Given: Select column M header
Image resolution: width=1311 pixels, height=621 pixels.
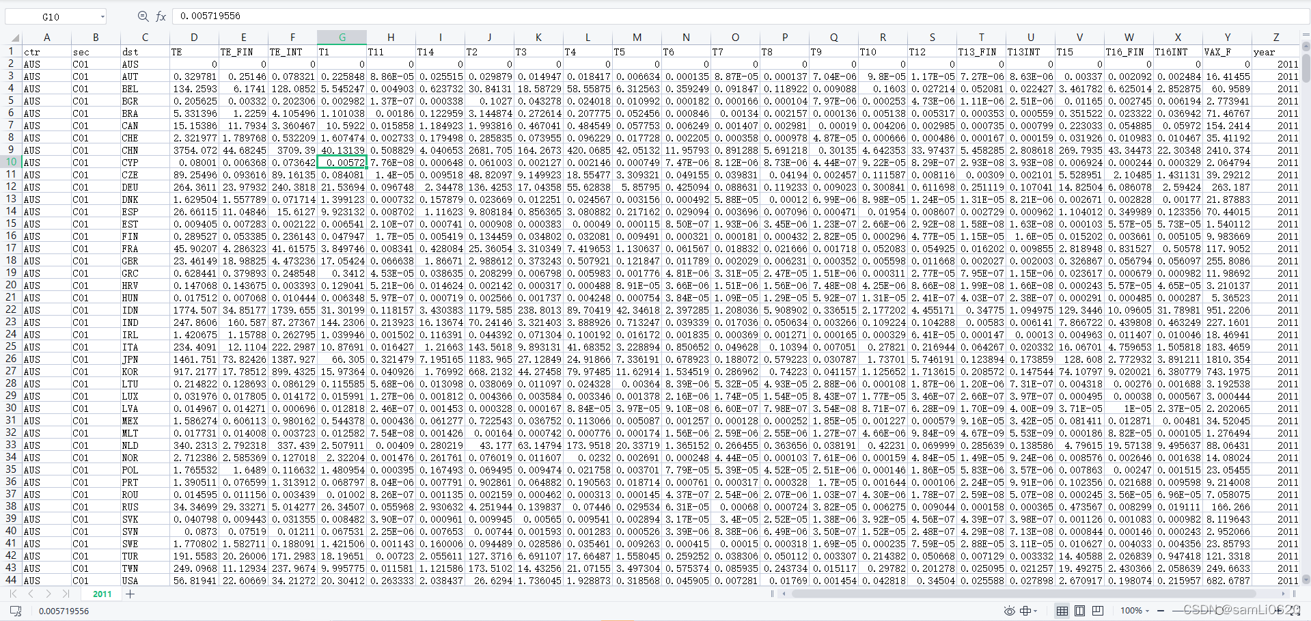Looking at the screenshot, I should point(637,38).
